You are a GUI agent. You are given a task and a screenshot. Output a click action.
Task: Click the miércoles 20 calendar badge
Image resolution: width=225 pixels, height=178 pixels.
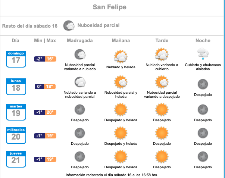point(16,135)
